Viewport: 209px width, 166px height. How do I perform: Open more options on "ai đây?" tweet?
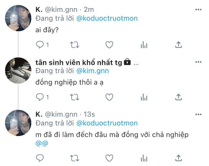click(198, 10)
